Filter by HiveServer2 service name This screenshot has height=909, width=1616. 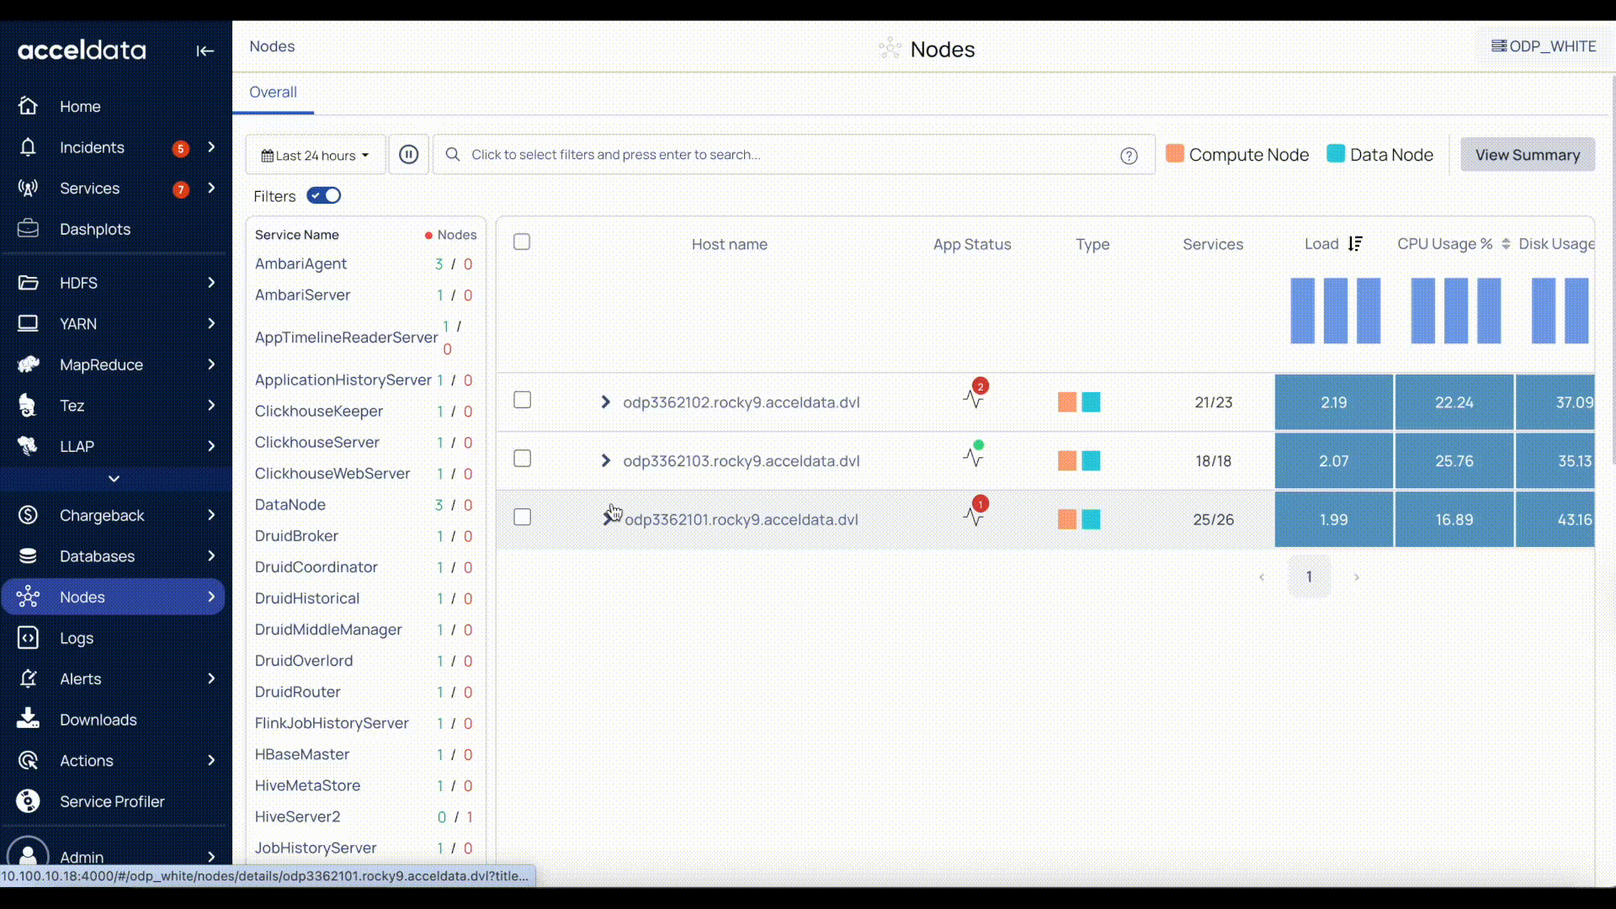tap(298, 817)
